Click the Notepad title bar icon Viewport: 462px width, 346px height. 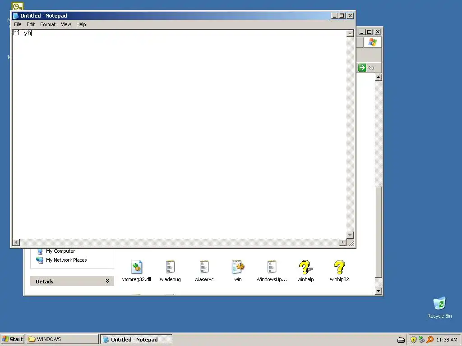coord(16,16)
